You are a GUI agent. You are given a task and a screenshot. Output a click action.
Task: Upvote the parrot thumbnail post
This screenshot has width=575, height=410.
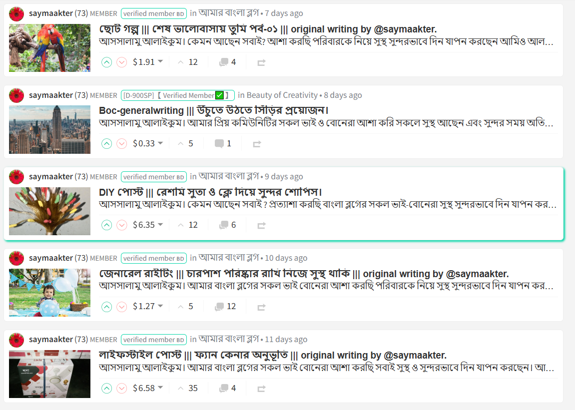click(107, 62)
